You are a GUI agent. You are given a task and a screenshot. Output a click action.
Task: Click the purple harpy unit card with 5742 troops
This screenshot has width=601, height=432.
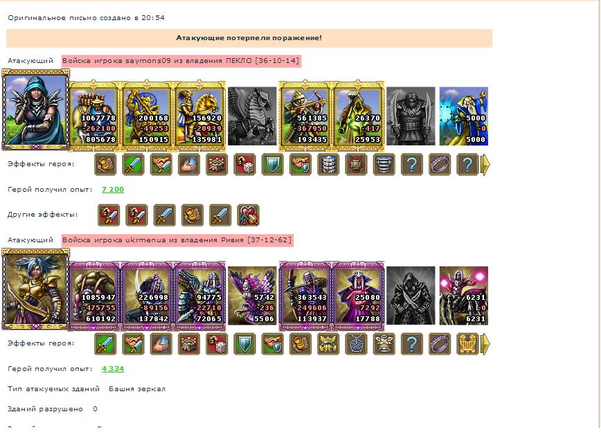(x=252, y=296)
